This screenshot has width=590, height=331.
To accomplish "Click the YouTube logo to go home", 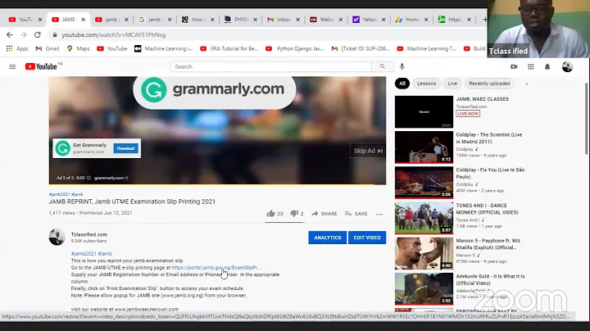I will click(x=41, y=66).
